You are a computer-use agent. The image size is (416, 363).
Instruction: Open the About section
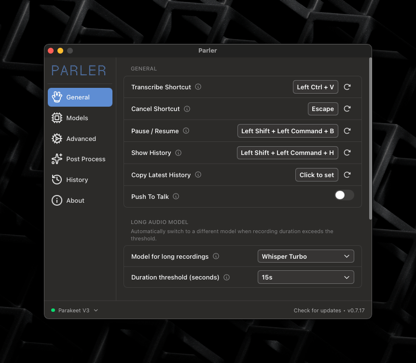coord(80,200)
